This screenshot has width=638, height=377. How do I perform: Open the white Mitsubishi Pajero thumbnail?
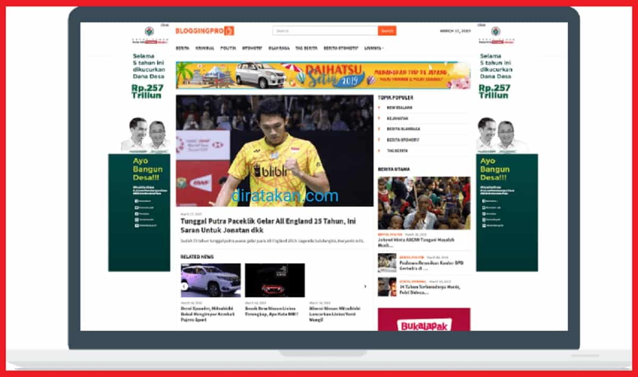click(x=211, y=280)
